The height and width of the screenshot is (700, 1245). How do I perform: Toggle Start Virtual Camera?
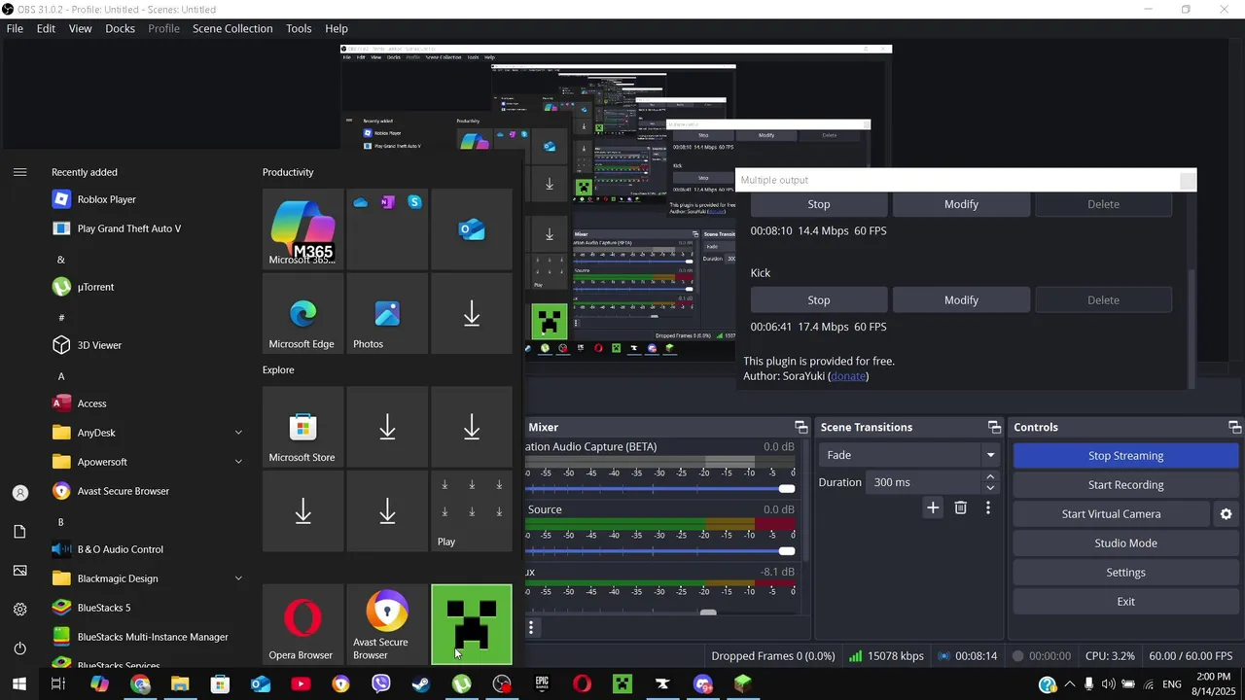[x=1111, y=514]
